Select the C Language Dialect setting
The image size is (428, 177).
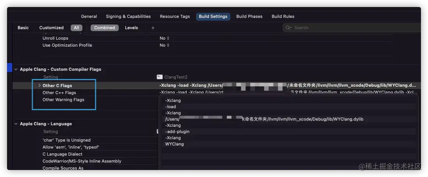tap(62, 154)
